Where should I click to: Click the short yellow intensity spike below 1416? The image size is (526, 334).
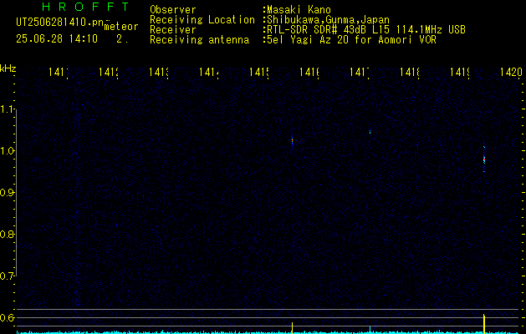coord(292,328)
